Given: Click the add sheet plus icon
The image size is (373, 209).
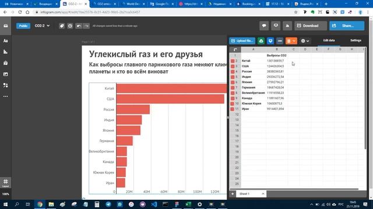Looking at the screenshot, I should [233, 194].
